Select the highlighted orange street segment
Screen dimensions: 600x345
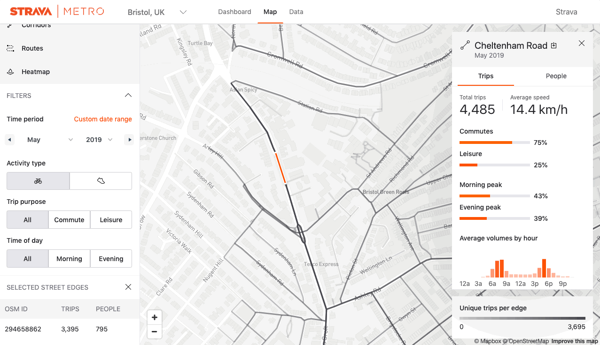[x=280, y=167]
